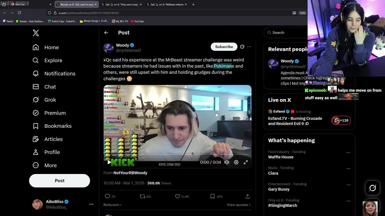This screenshot has width=385, height=216.
Task: Switch to the Silky went crazy tab
Action: [x=122, y=4]
